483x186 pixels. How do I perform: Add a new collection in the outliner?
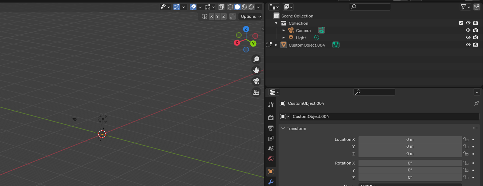click(x=476, y=7)
